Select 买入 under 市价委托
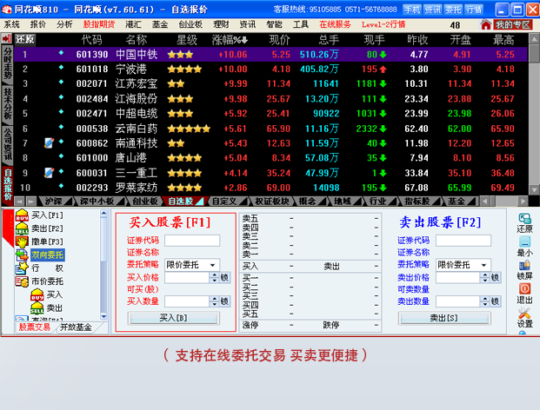Viewport: 540px width, 410px height. (x=55, y=294)
